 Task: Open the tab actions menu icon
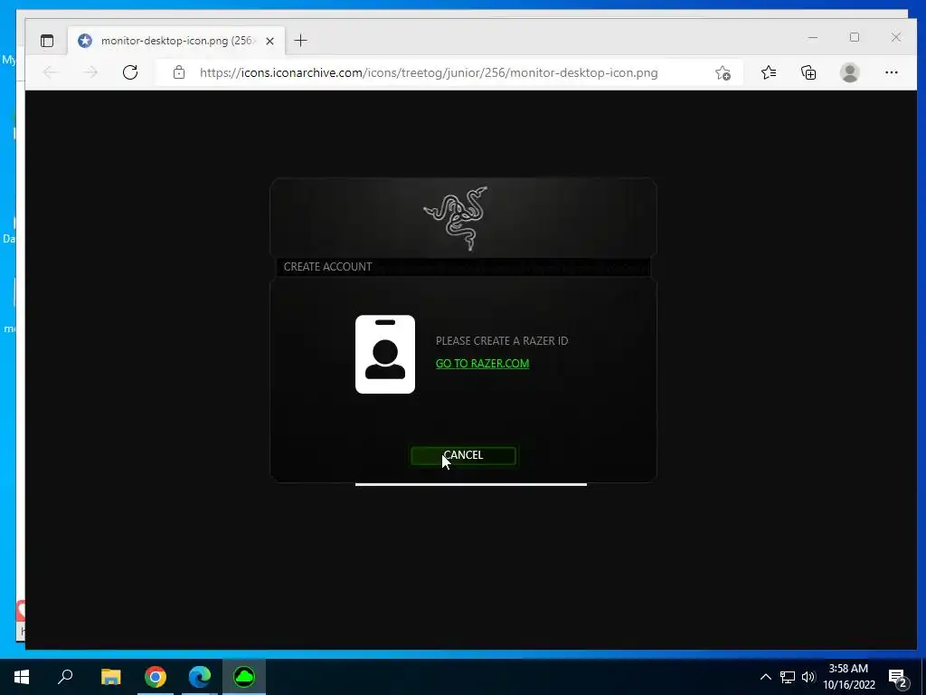[47, 40]
